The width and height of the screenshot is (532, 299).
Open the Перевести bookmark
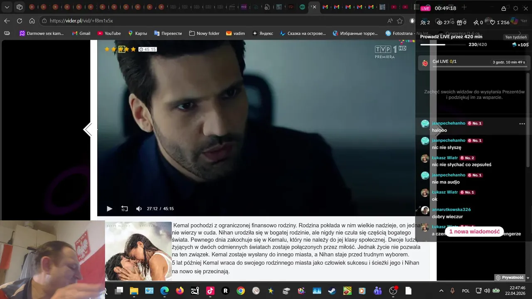click(x=168, y=33)
